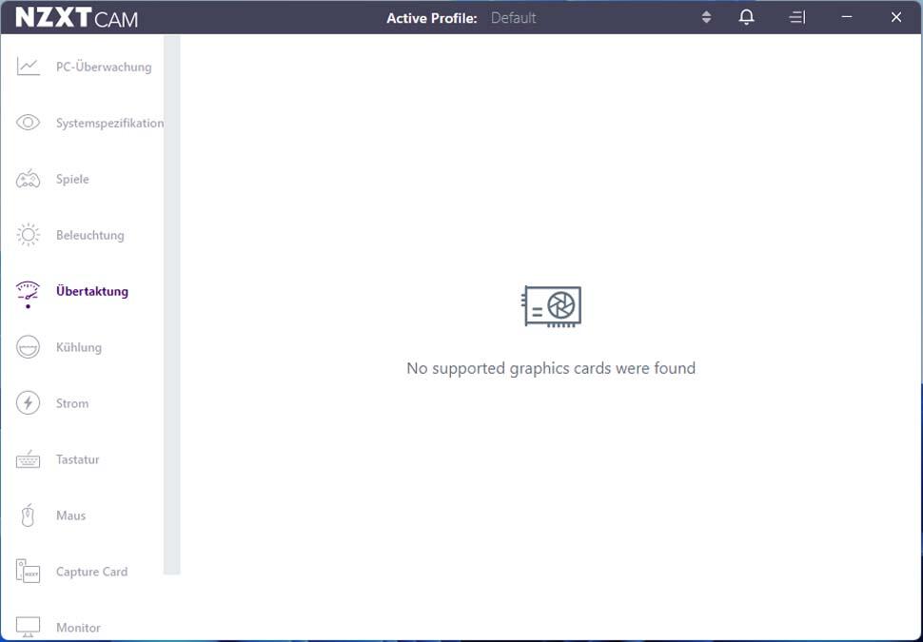This screenshot has height=642, width=923.
Task: Open the Monitor section
Action: coord(78,628)
